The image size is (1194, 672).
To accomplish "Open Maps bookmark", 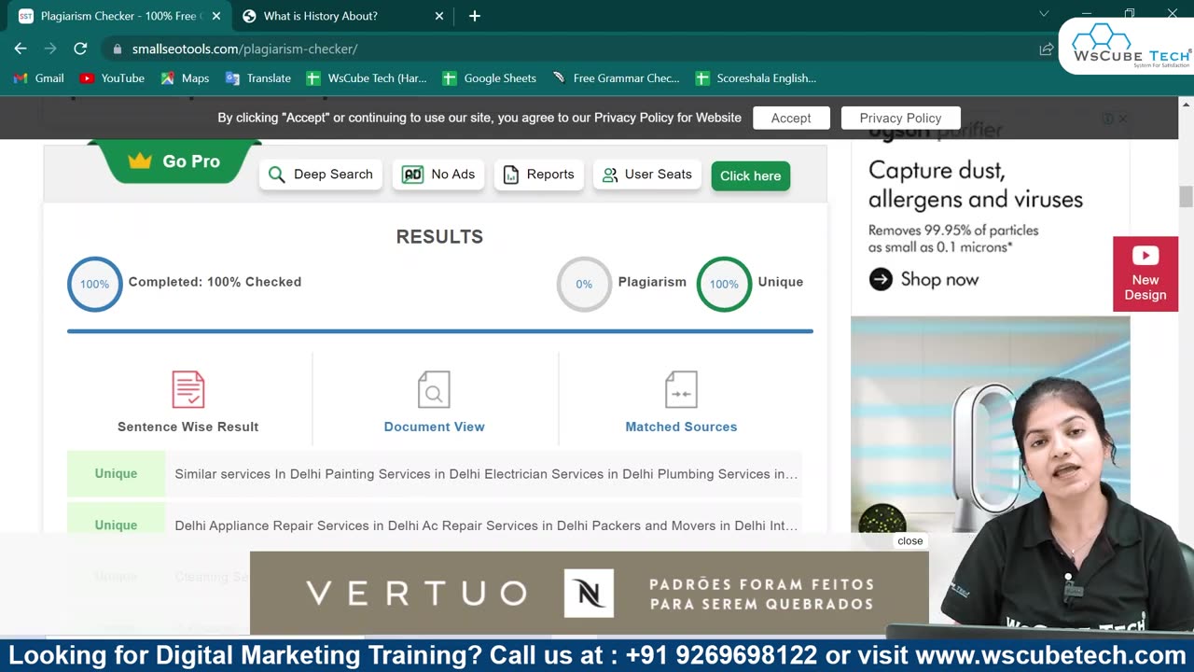I will (185, 78).
